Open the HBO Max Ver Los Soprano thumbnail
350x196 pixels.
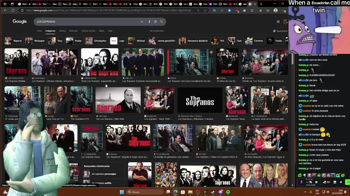point(118,100)
